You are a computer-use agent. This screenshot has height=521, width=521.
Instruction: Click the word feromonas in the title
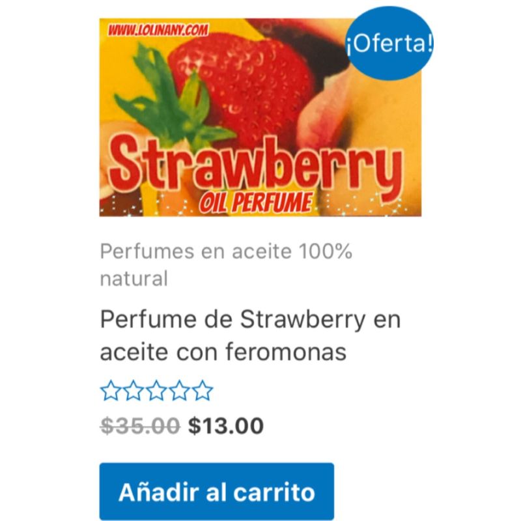(x=286, y=352)
